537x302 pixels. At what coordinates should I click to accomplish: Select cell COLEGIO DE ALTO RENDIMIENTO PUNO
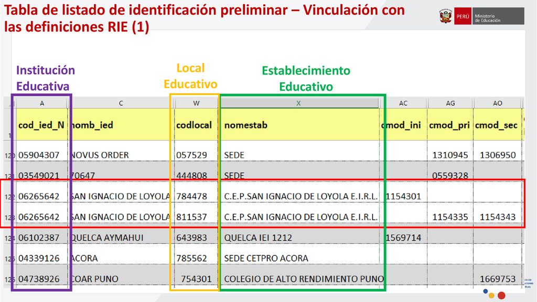[x=299, y=275]
